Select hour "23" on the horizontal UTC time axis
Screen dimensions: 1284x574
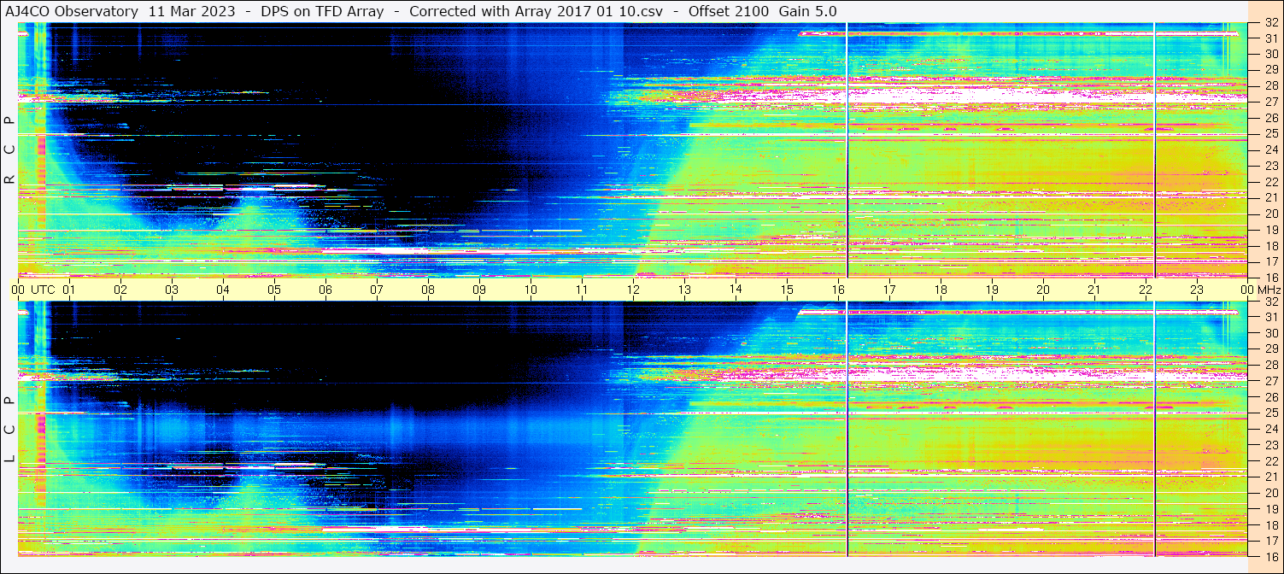tap(1197, 290)
